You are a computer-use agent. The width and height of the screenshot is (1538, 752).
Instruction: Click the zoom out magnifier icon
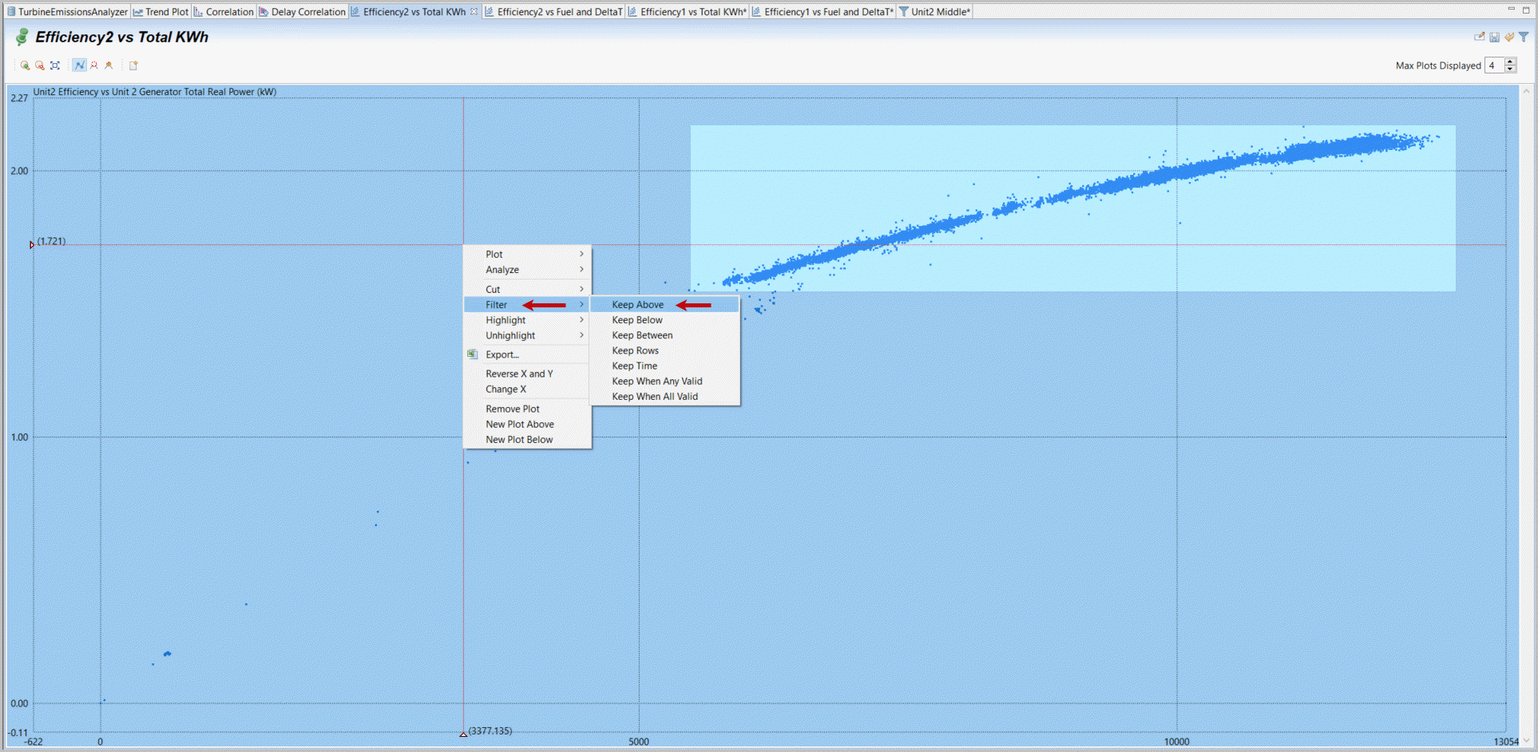point(39,65)
